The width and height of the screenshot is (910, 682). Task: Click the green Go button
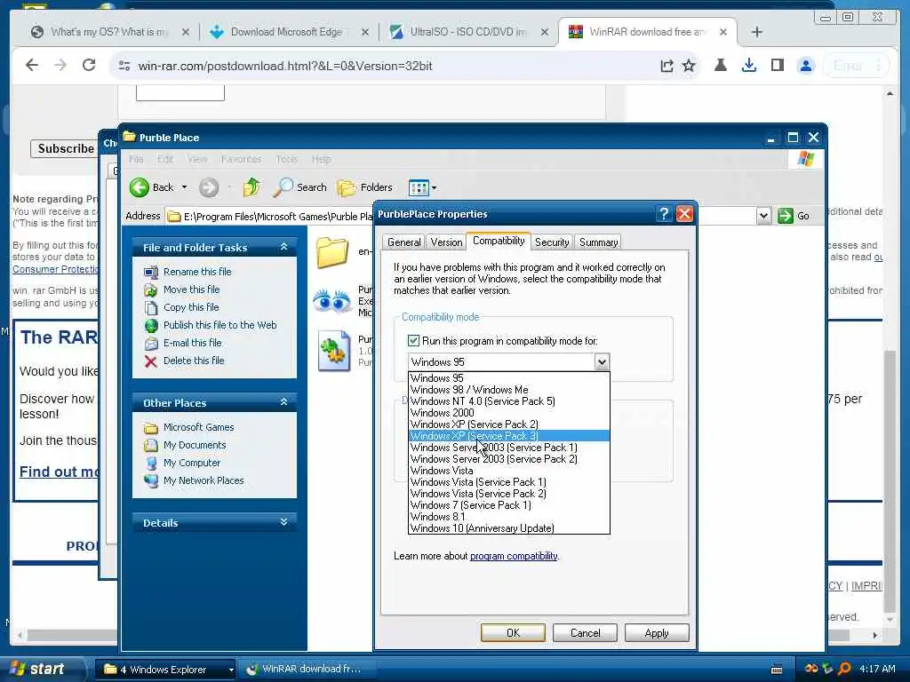point(794,216)
